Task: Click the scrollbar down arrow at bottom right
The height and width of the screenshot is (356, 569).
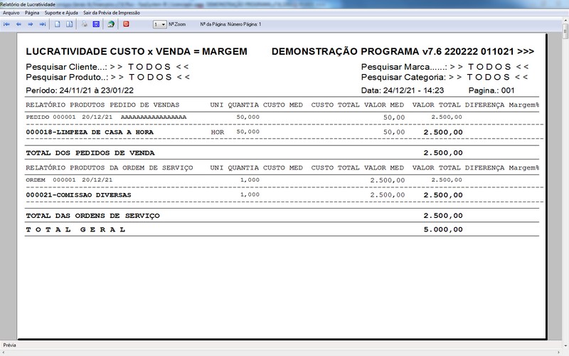Action: (565, 347)
